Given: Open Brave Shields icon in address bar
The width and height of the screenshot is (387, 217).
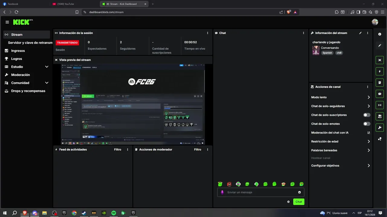Looking at the screenshot, I should (x=289, y=12).
